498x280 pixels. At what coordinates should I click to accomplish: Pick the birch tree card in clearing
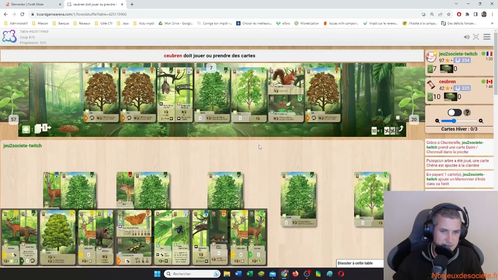pyautogui.click(x=249, y=94)
